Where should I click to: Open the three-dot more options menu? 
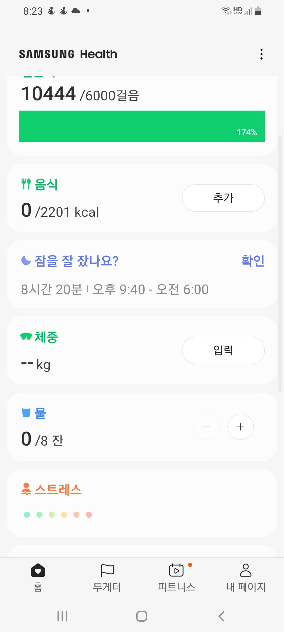pyautogui.click(x=261, y=54)
